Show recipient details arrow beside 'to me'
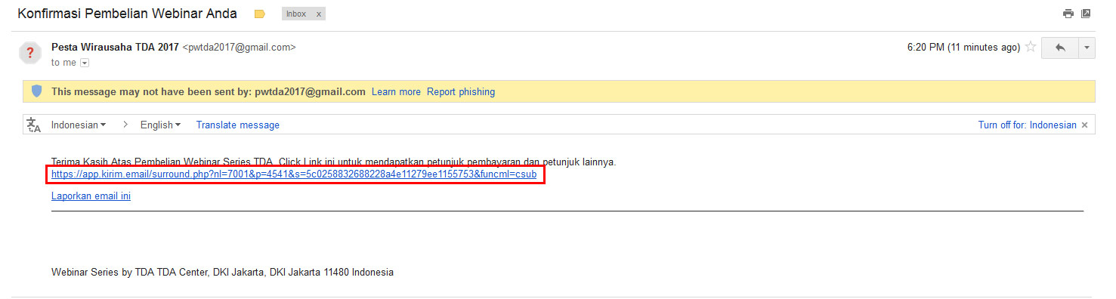This screenshot has width=1116, height=299. point(85,63)
